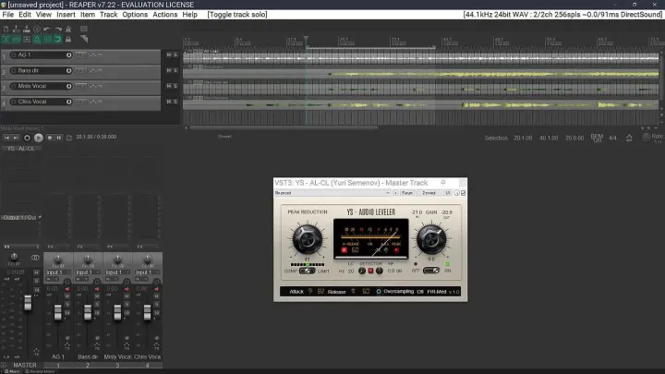665x374 pixels.
Task: Toggle auto-crossfade toolbar icon
Action: (x=6, y=39)
